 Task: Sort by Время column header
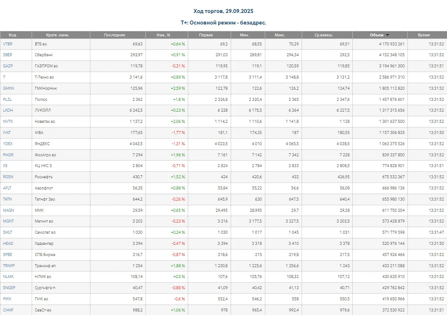[x=424, y=35]
